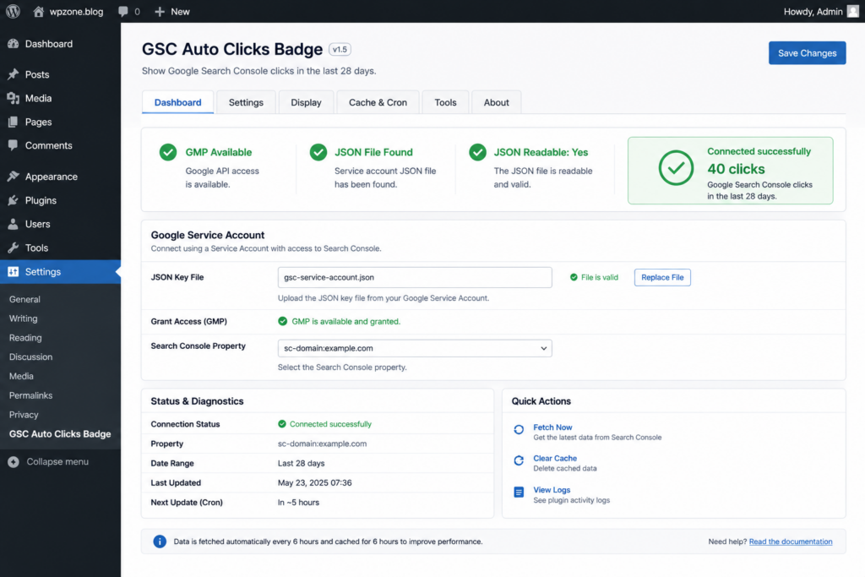Click the Admin avatar icon
The width and height of the screenshot is (865, 577).
coord(853,12)
